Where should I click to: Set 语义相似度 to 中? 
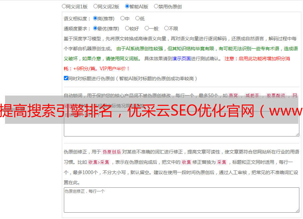(122, 18)
